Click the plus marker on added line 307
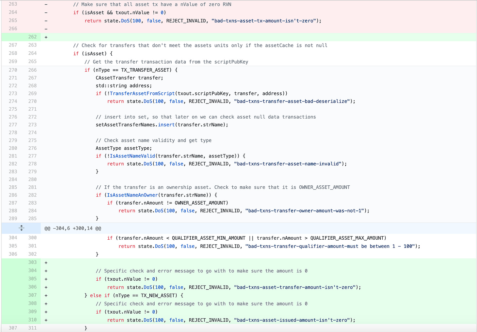Viewport: 477px width, 332px height. coord(46,295)
